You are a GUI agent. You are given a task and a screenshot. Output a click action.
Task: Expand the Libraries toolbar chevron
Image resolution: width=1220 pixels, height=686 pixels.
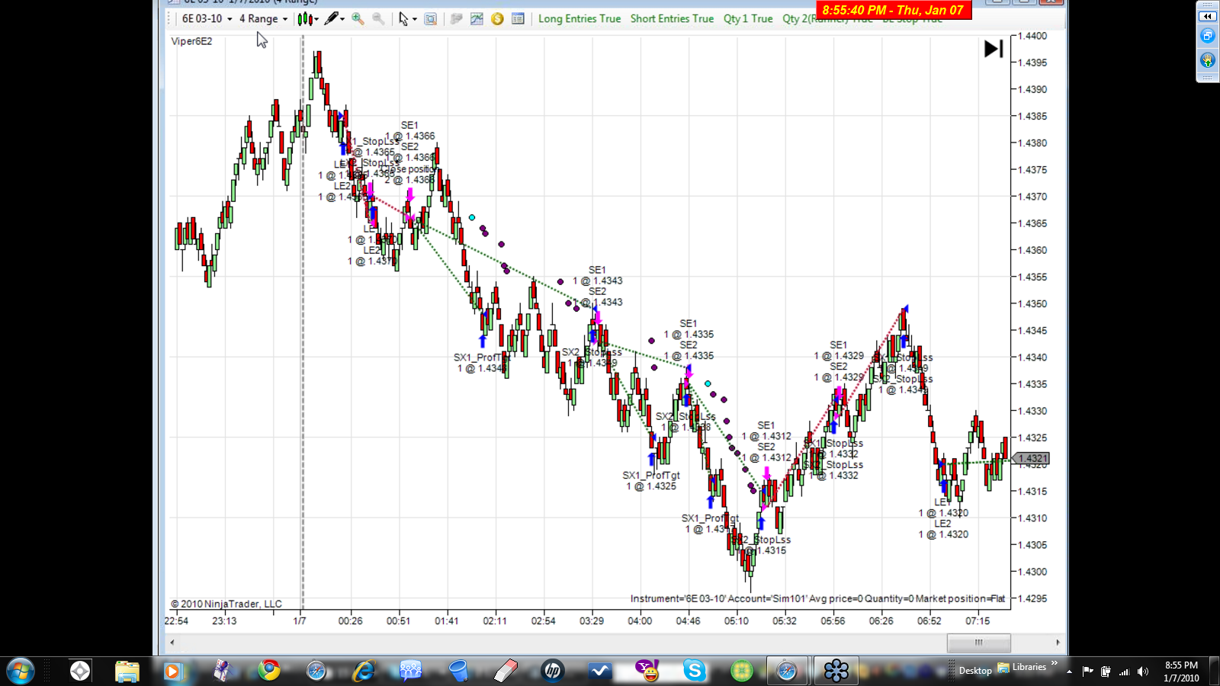pos(1055,664)
